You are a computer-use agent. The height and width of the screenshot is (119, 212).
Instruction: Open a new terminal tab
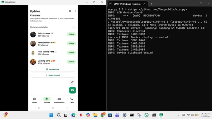pos(152,4)
